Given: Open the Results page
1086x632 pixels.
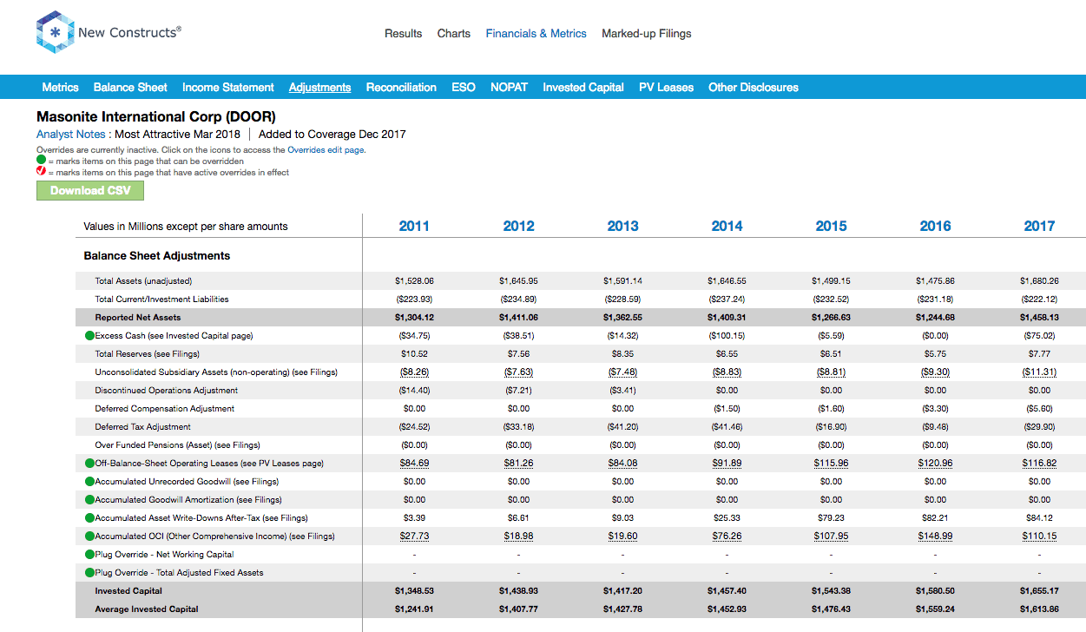Looking at the screenshot, I should 403,34.
